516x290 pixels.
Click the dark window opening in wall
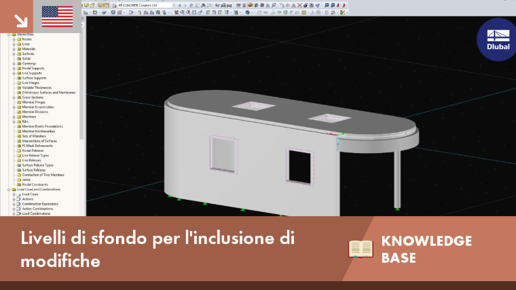pyautogui.click(x=300, y=166)
